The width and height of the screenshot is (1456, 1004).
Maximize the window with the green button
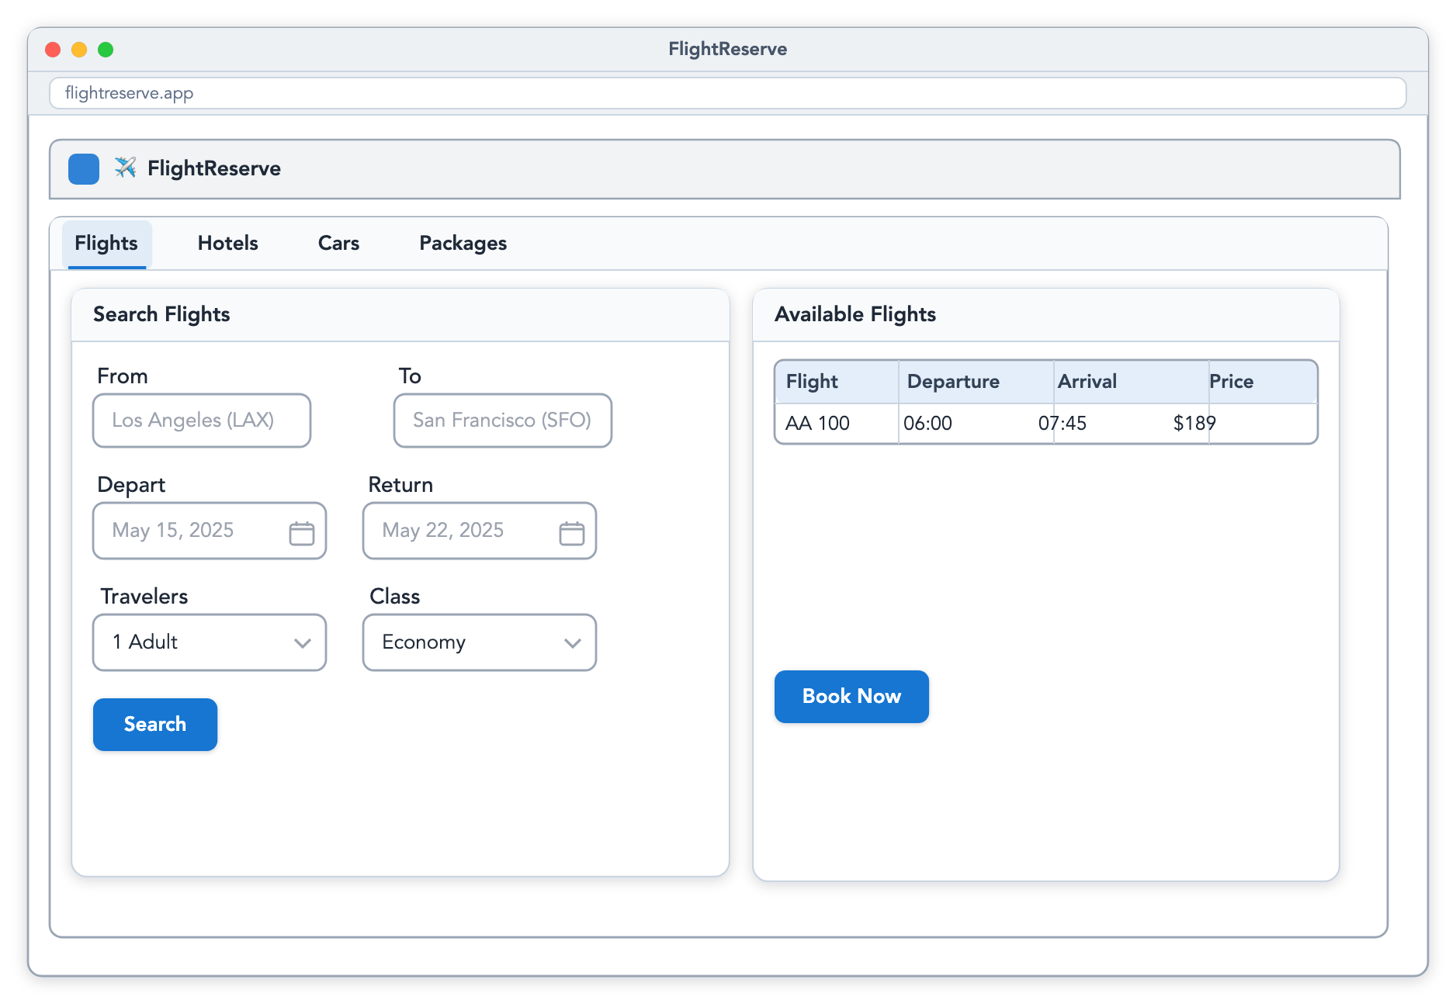click(x=106, y=50)
